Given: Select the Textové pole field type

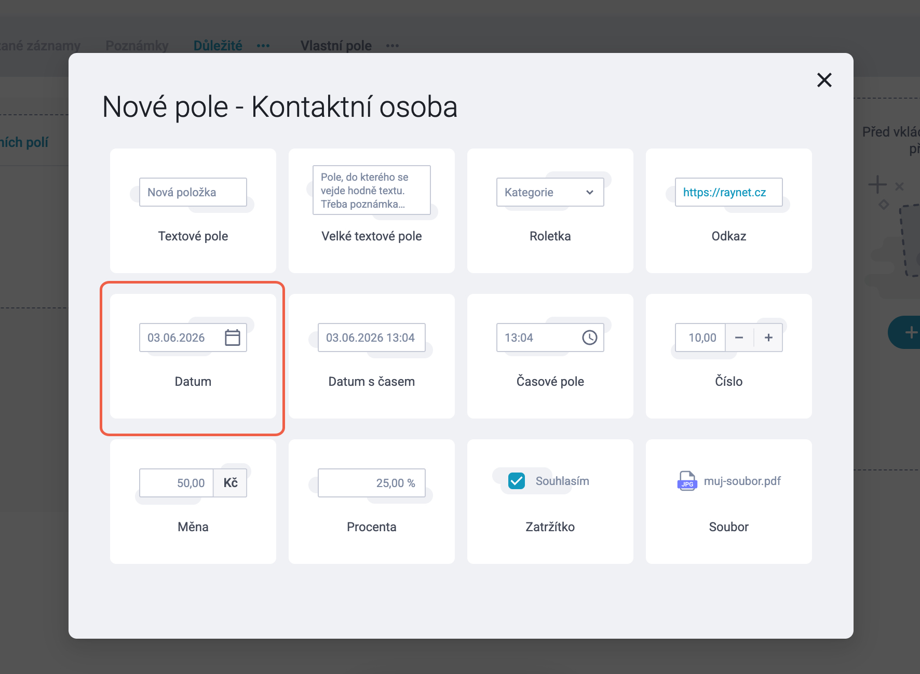Looking at the screenshot, I should click(x=193, y=211).
